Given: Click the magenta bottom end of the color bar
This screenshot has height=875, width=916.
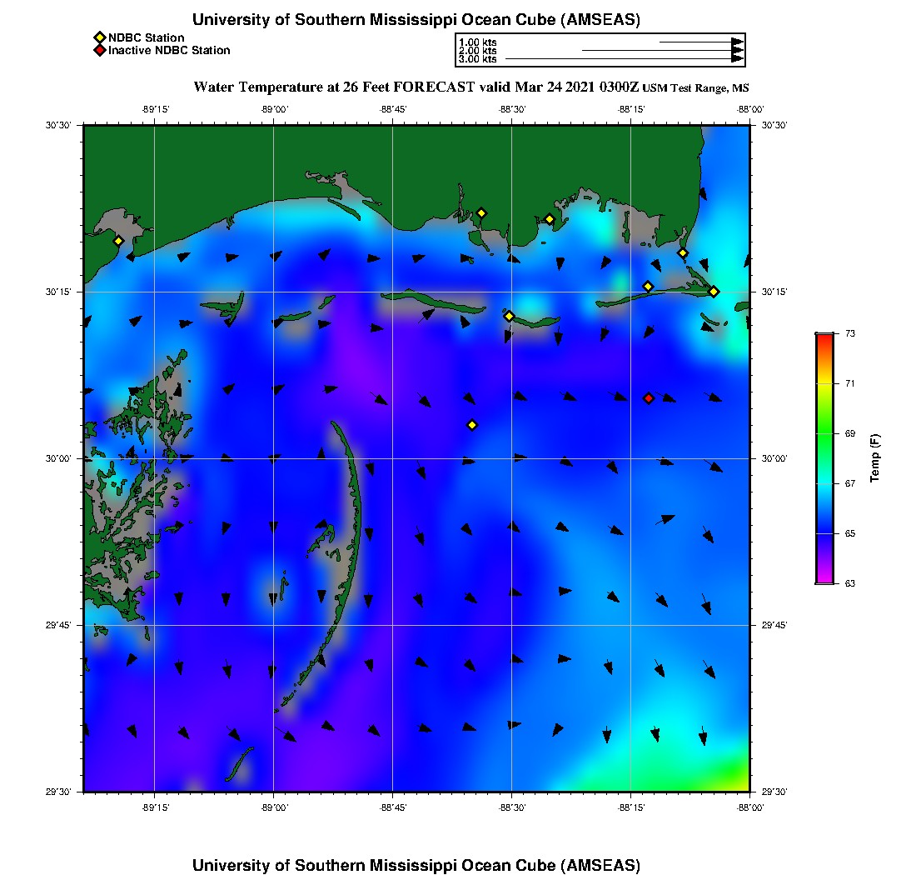Looking at the screenshot, I should [x=824, y=579].
